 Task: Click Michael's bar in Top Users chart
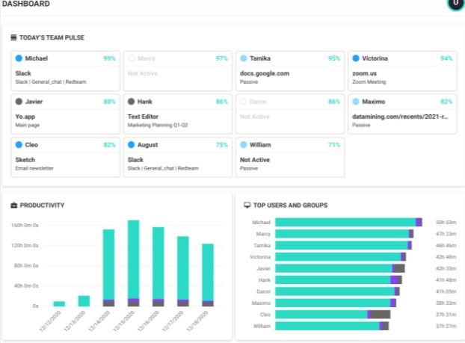[x=348, y=222]
